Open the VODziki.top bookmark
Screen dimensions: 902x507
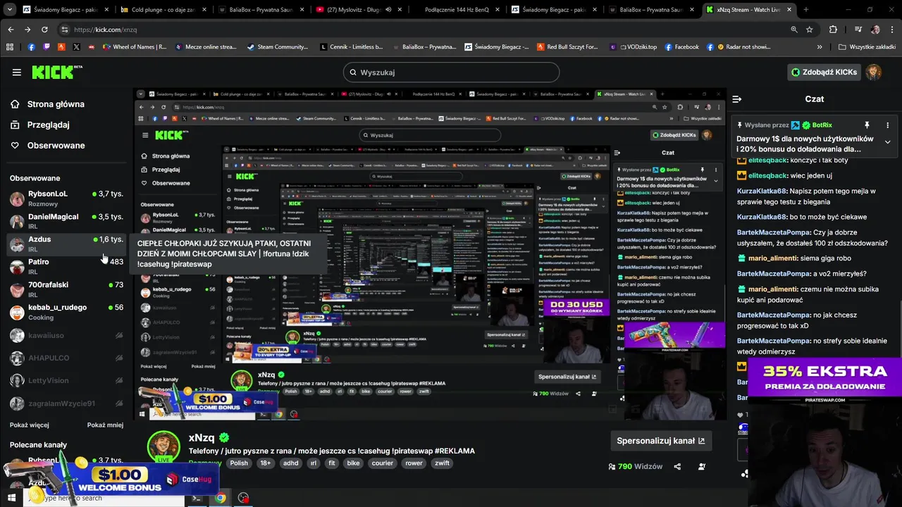click(633, 46)
